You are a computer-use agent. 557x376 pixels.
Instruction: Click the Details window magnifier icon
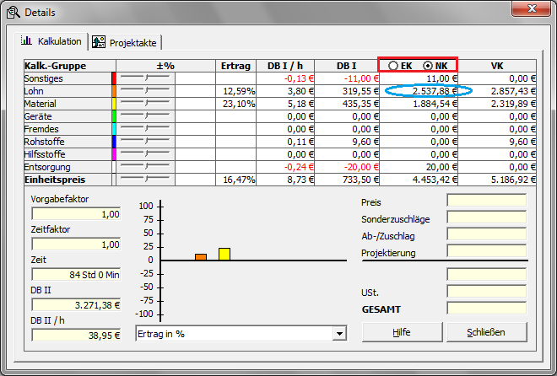tap(14, 13)
